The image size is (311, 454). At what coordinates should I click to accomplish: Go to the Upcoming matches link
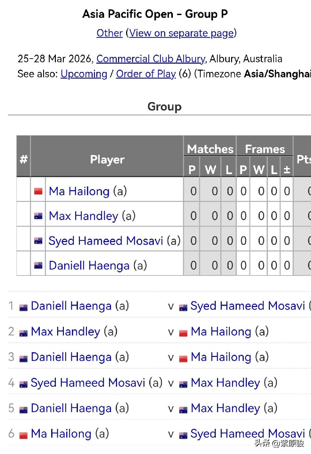point(84,74)
